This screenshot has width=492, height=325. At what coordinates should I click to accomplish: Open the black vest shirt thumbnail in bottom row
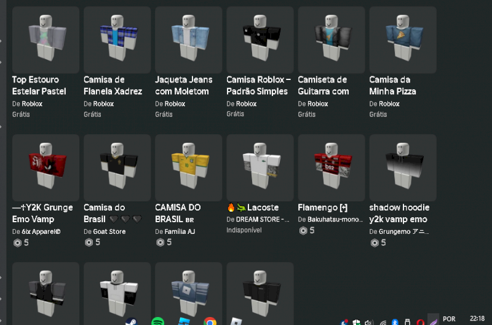coord(46,294)
